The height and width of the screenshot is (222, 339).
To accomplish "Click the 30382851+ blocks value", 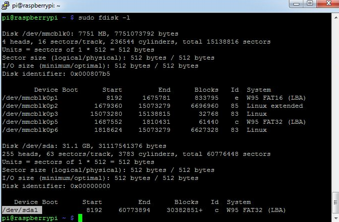I will tap(185, 210).
